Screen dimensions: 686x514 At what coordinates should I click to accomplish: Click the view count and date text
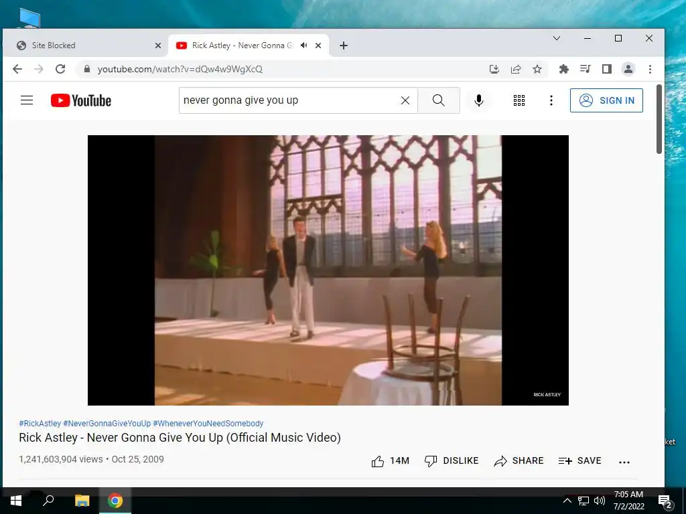(91, 459)
